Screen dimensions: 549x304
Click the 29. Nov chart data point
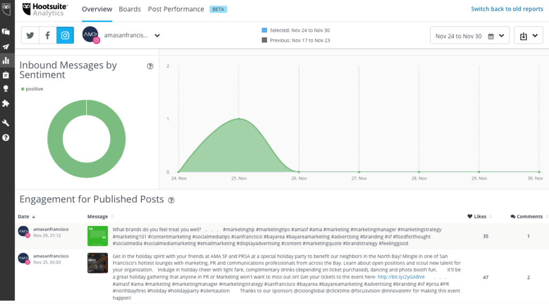(479, 172)
